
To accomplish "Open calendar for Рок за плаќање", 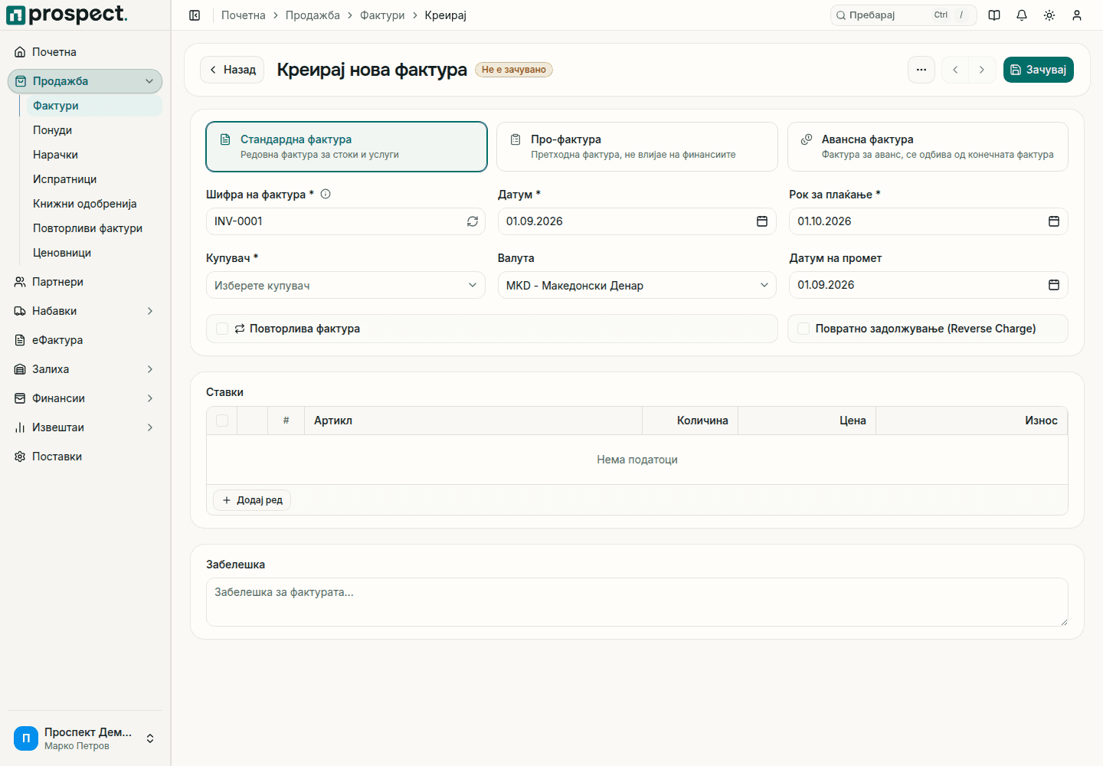I will 1054,221.
